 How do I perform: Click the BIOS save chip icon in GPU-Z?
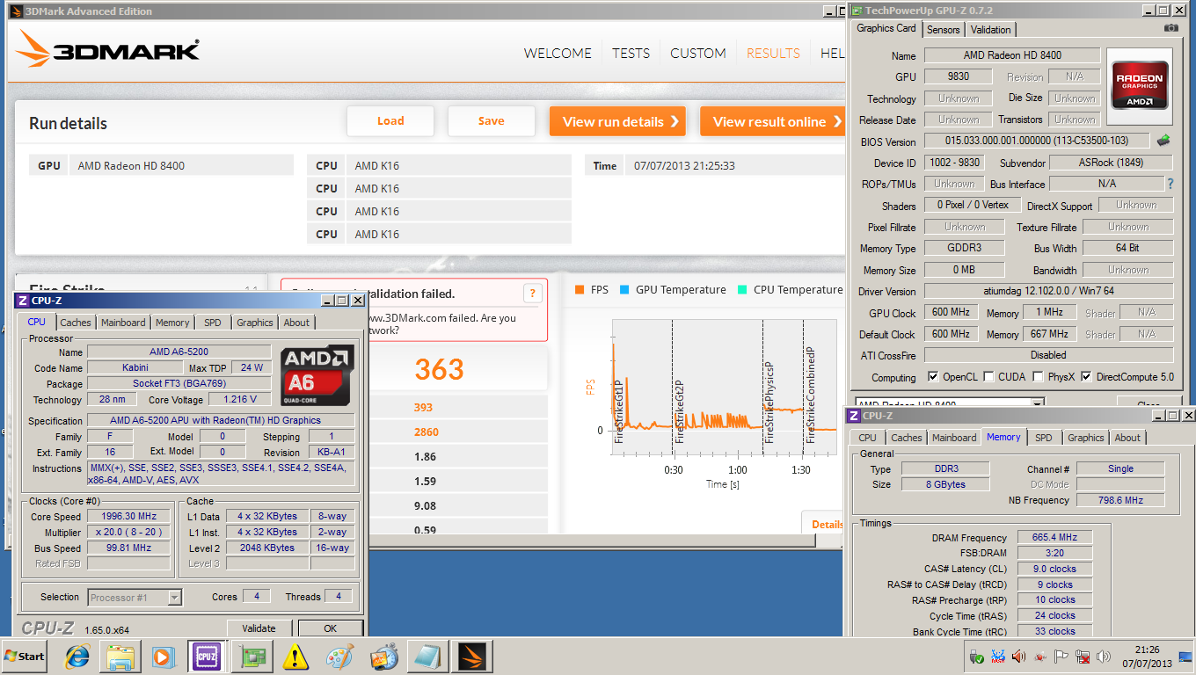point(1163,141)
